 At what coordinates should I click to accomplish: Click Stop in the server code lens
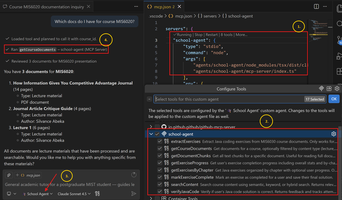(x=198, y=34)
